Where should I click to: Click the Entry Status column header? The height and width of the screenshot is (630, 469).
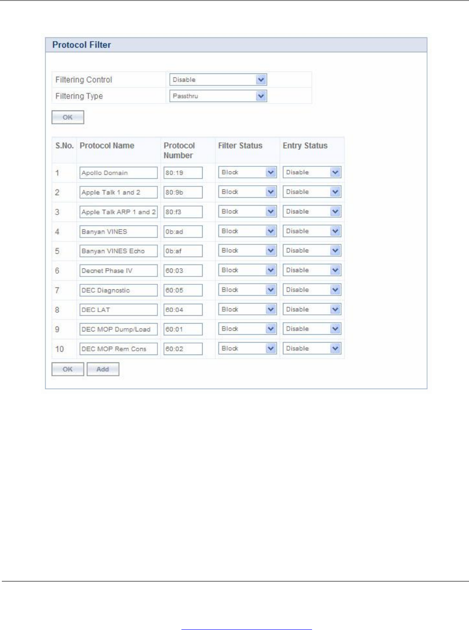tap(305, 146)
